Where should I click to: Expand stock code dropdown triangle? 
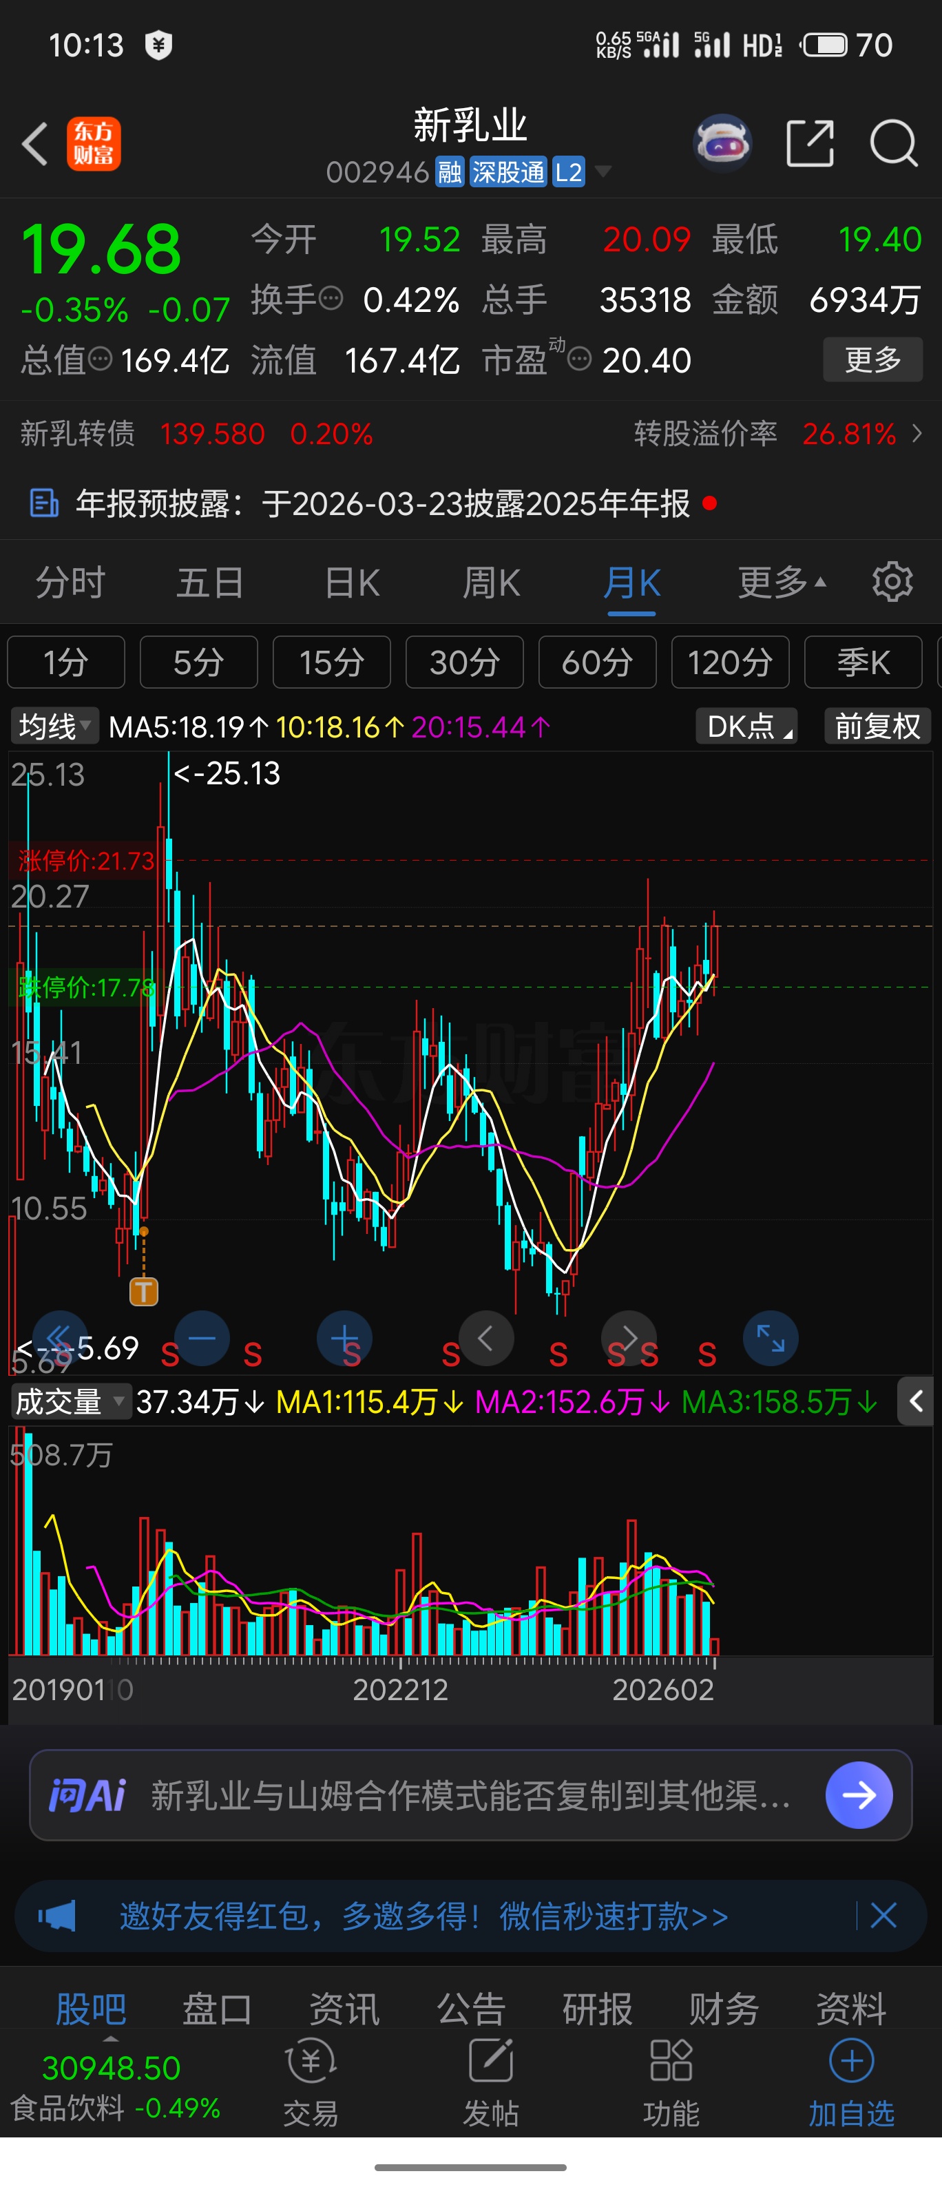603,171
